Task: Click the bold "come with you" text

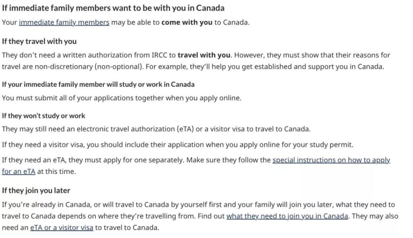Action: point(186,23)
